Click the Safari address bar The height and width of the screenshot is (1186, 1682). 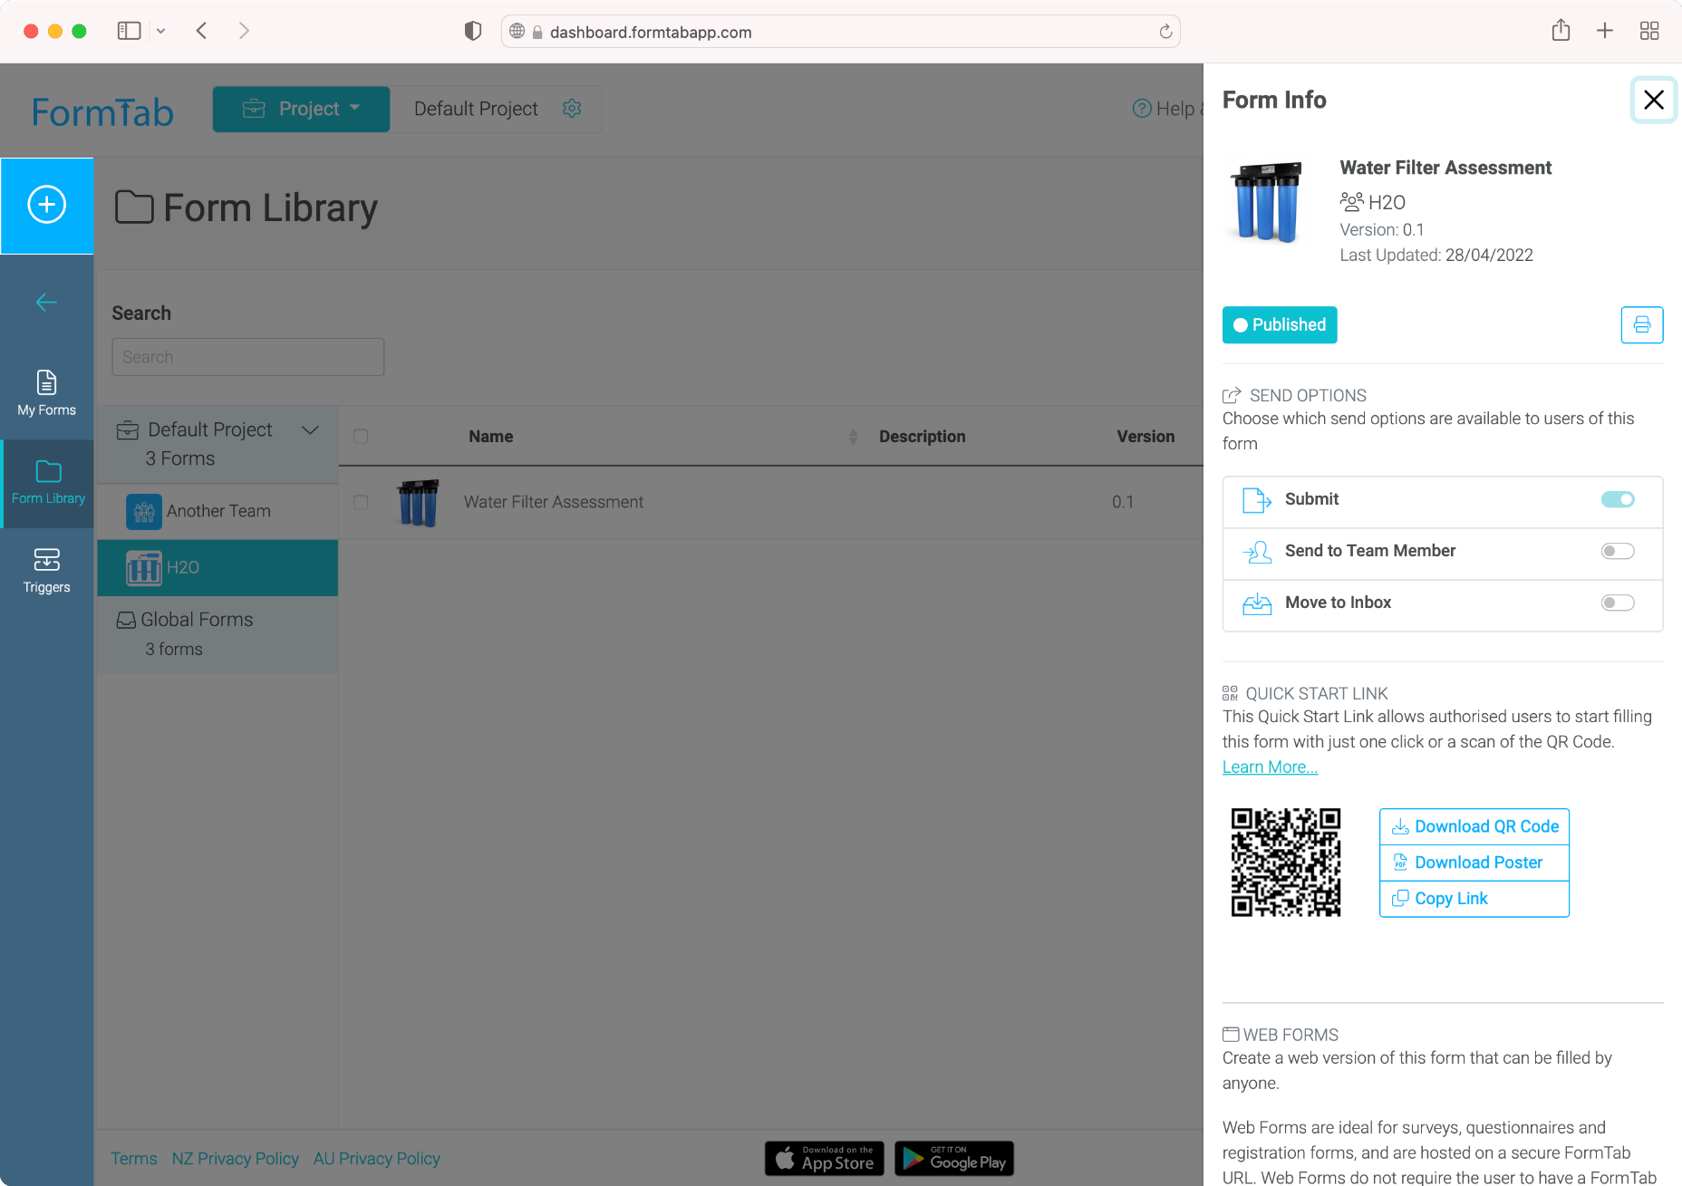(x=840, y=32)
